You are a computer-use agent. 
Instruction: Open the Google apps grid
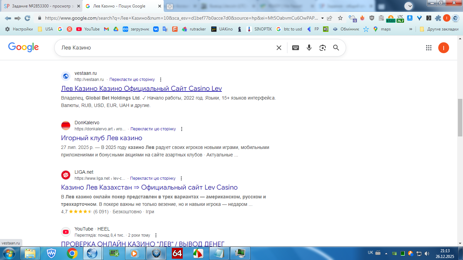[429, 48]
